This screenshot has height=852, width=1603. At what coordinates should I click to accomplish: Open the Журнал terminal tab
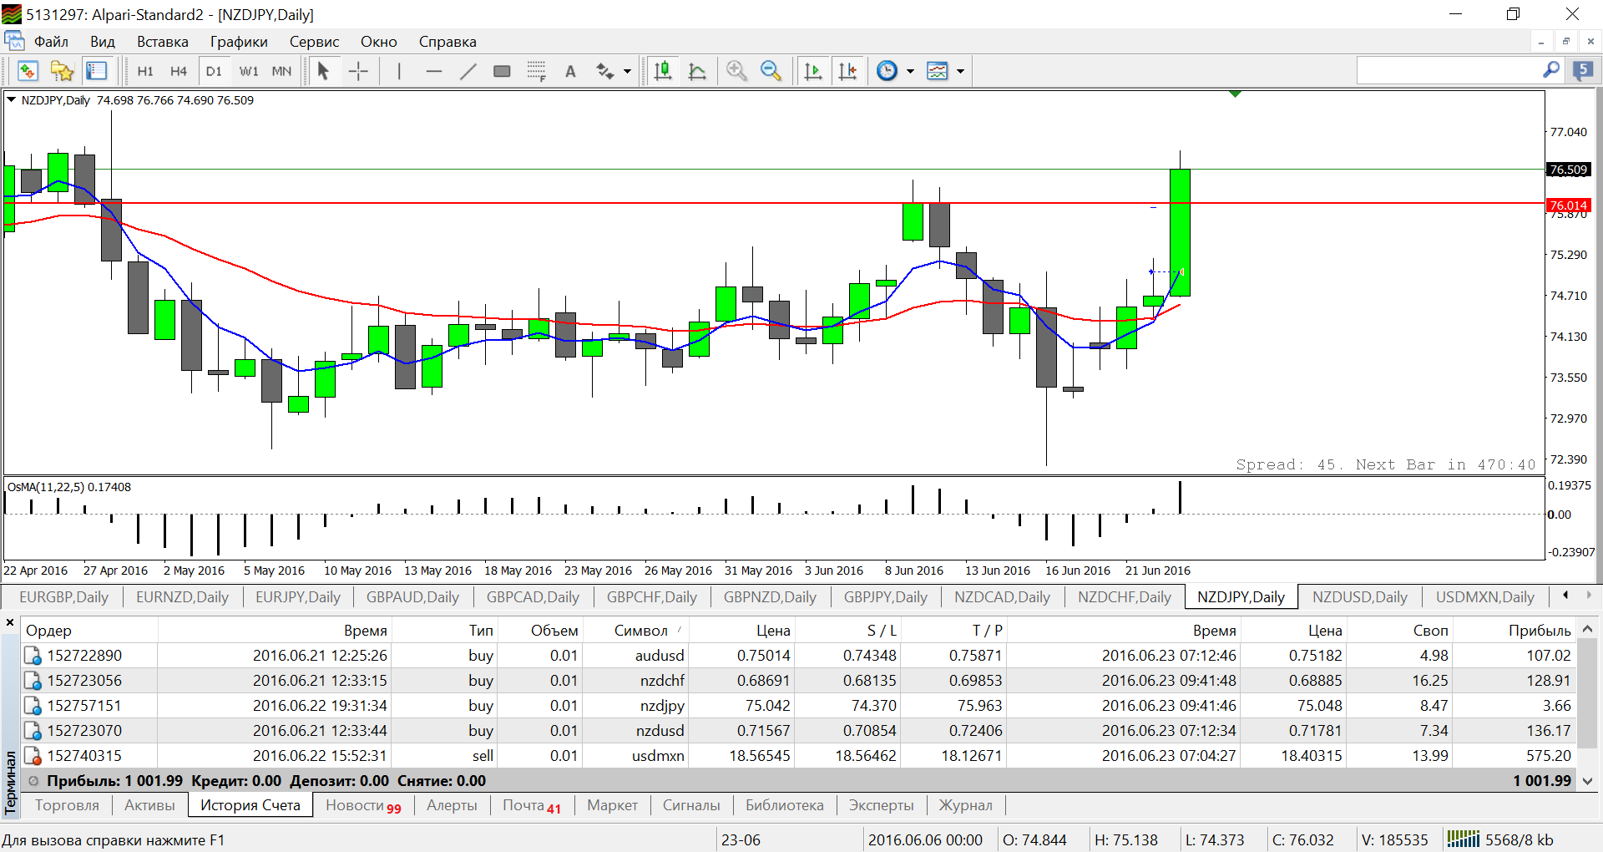pos(966,805)
